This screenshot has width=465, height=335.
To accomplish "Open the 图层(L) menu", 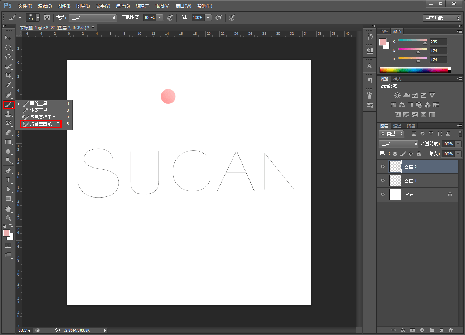I will (x=83, y=6).
